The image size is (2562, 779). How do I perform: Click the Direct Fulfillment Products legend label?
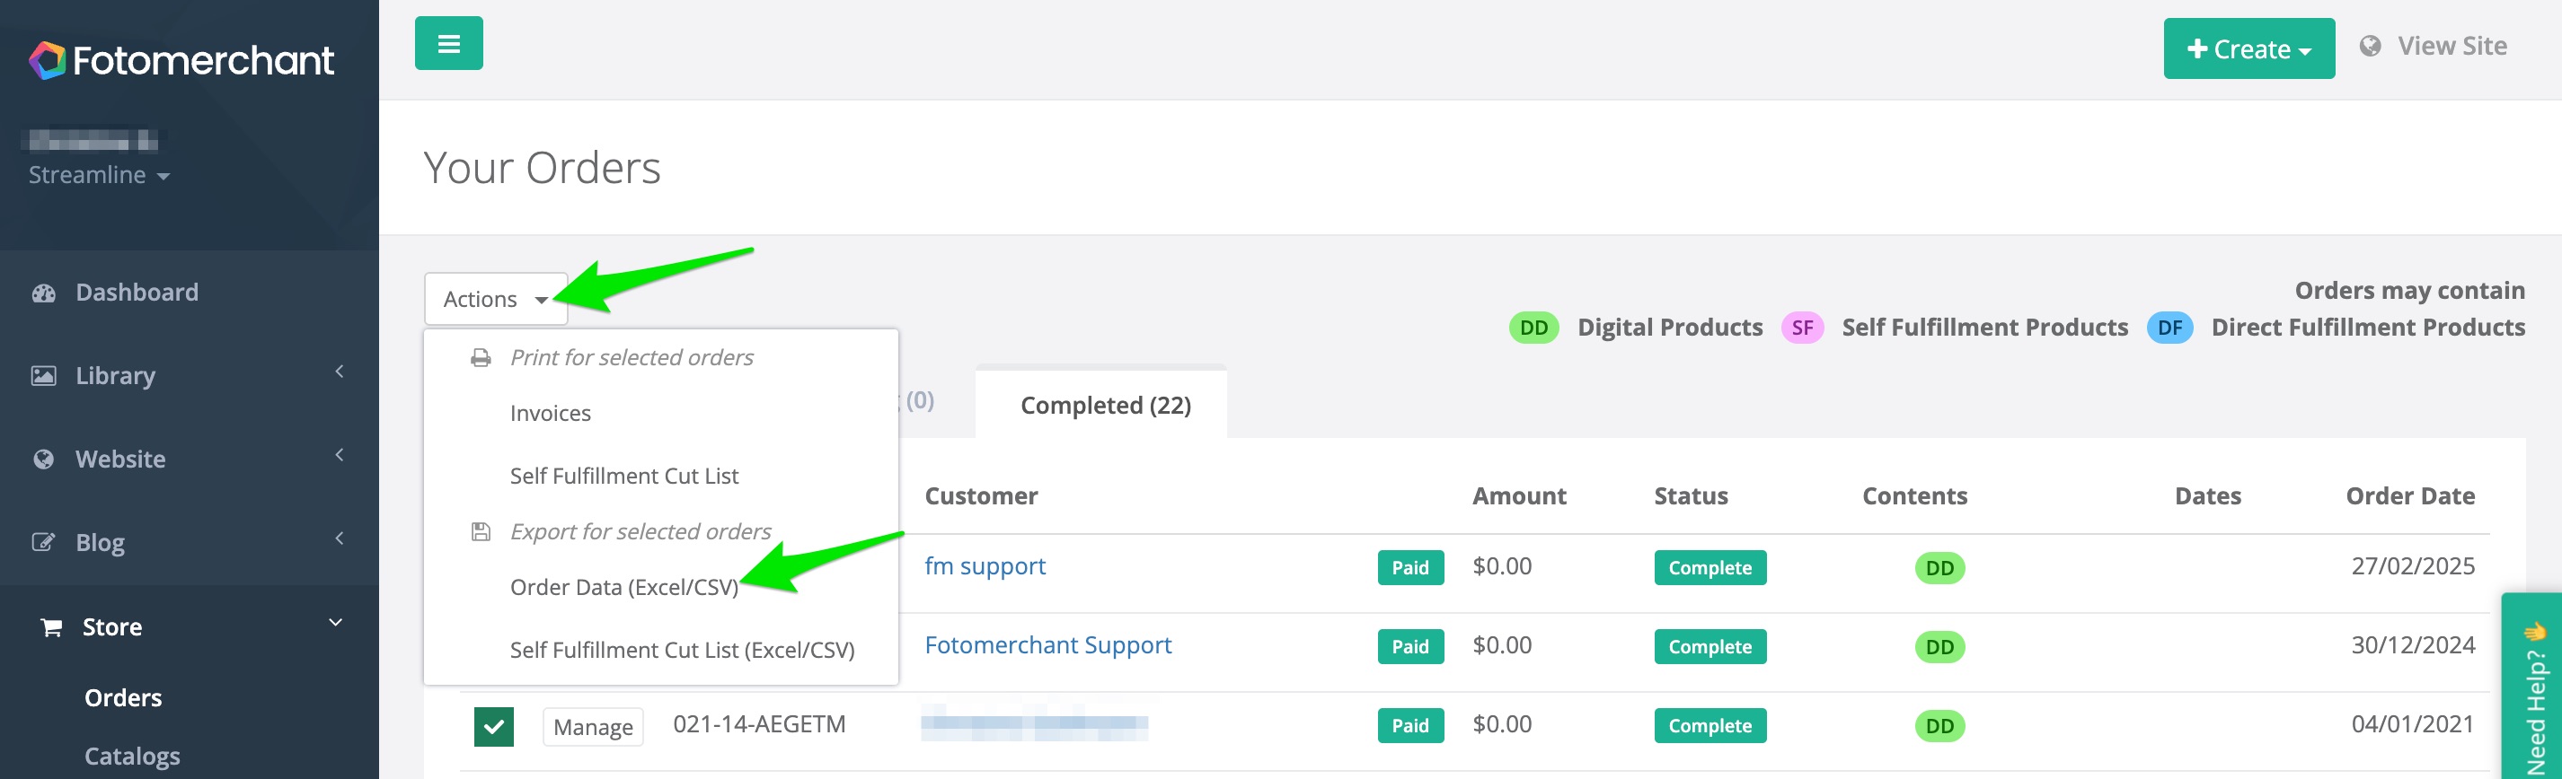point(2368,328)
